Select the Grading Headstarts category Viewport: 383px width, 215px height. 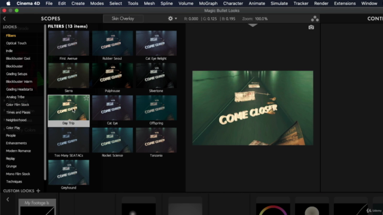19,89
